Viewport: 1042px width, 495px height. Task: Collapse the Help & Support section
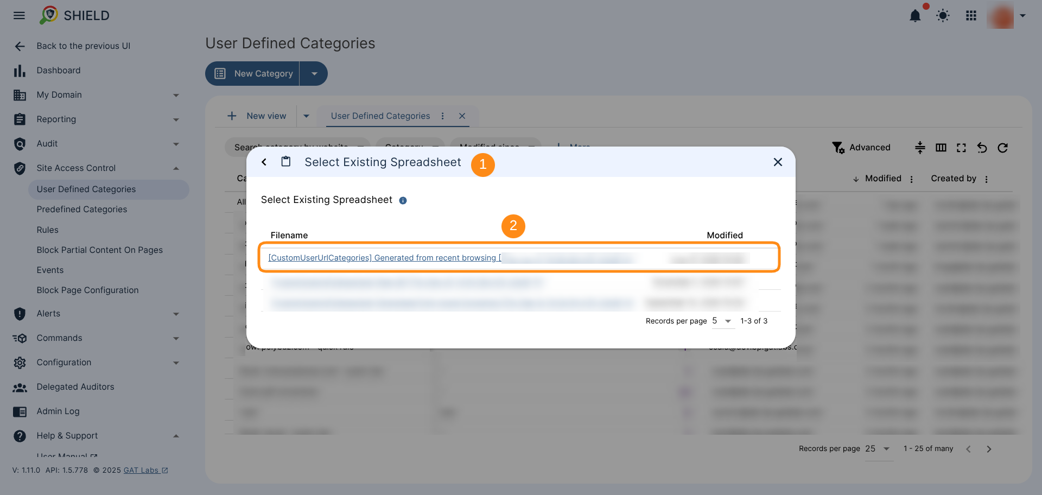click(176, 436)
